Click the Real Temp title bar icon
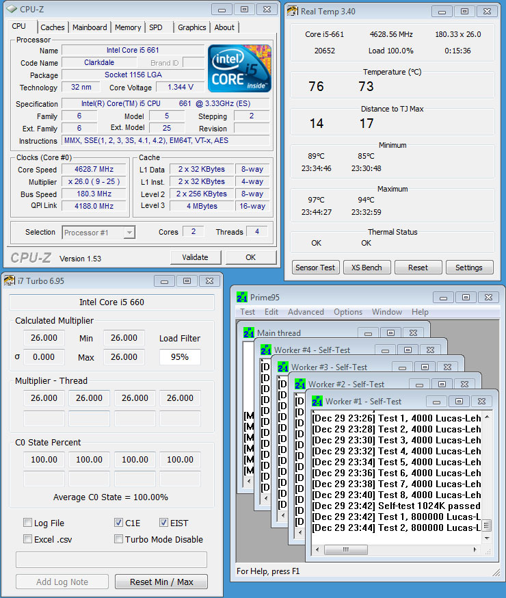Screen dimensions: 506x598 pyautogui.click(x=292, y=11)
